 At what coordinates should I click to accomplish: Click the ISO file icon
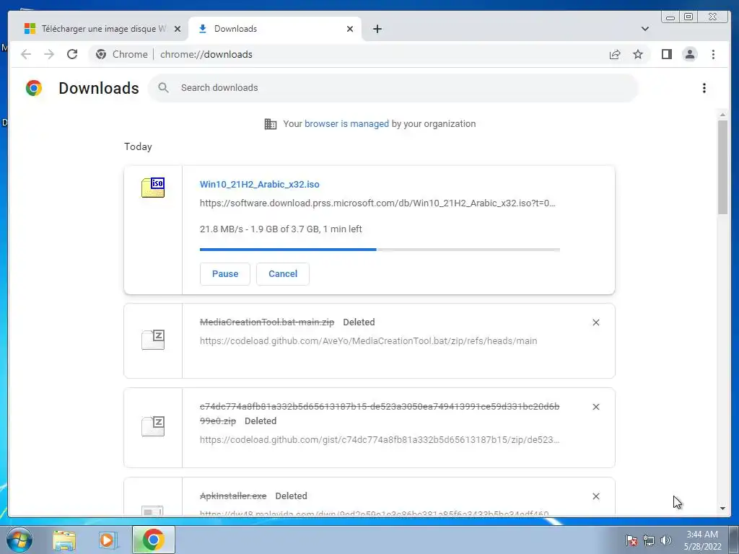click(x=153, y=188)
